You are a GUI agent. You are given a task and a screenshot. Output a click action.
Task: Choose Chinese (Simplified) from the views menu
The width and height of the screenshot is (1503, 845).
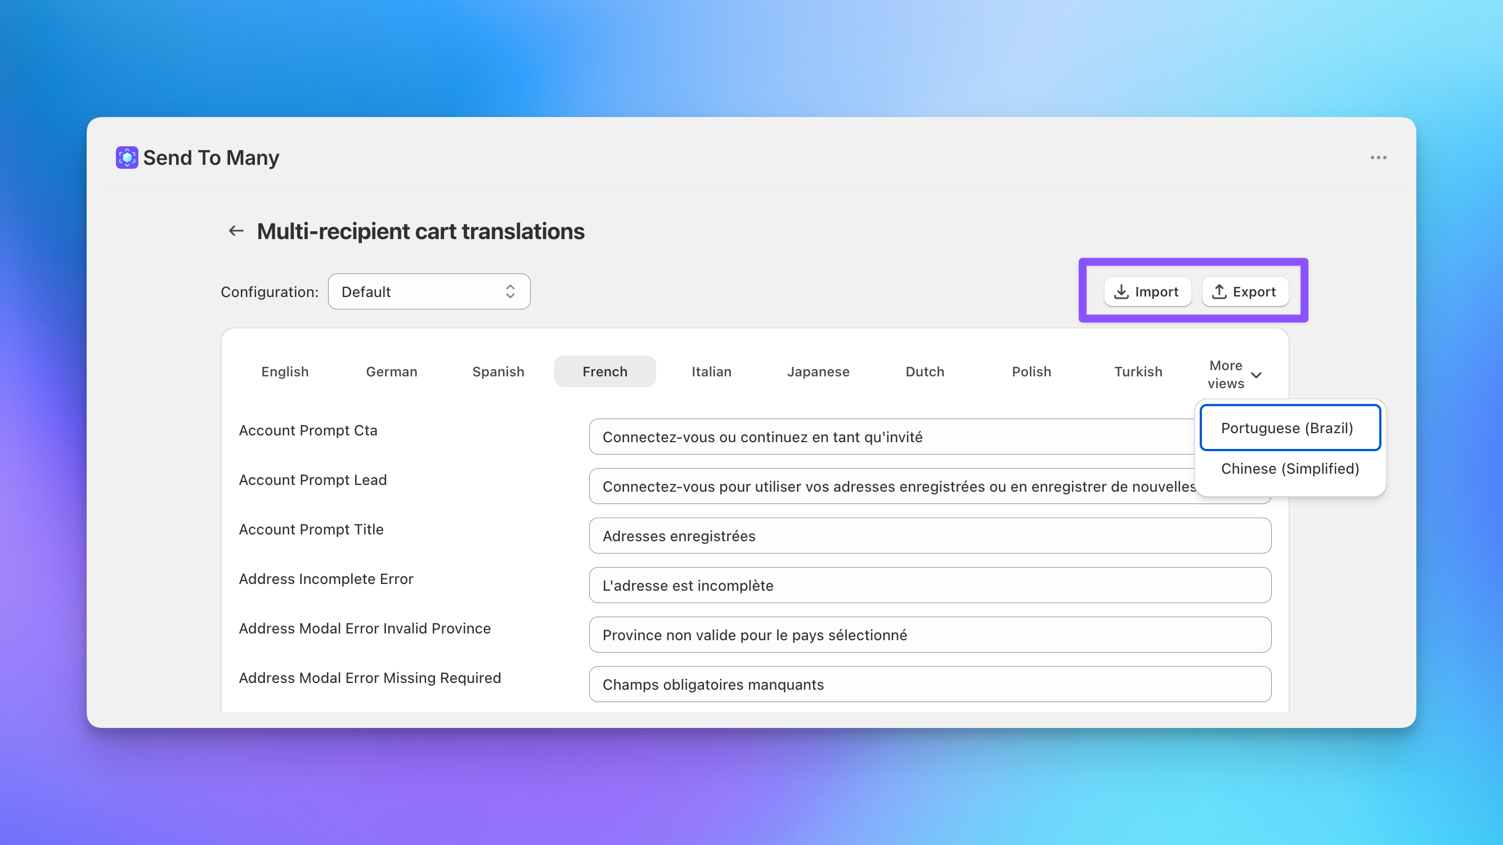(x=1290, y=469)
